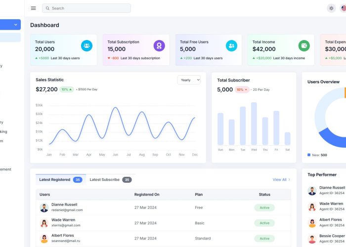This screenshot has width=346, height=247.
Task: Click the +5000 Last 30 days users text
Action: click(x=57, y=58)
